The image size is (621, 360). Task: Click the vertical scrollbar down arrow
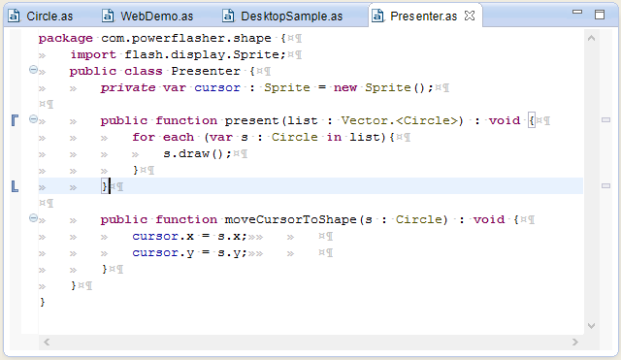pos(591,326)
